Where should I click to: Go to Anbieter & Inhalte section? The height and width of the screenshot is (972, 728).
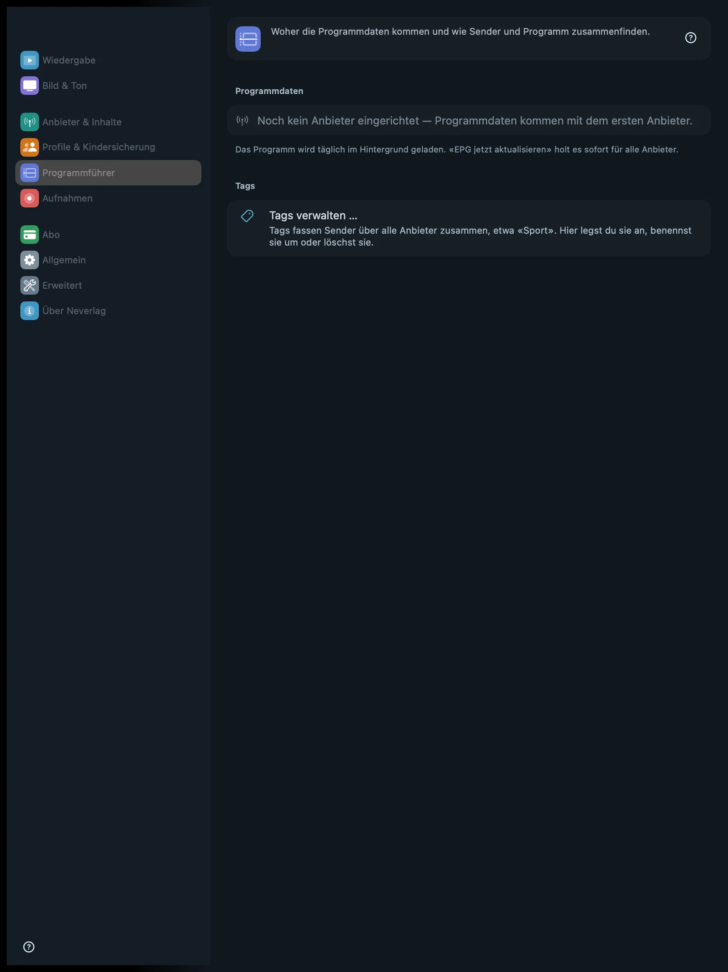click(108, 122)
